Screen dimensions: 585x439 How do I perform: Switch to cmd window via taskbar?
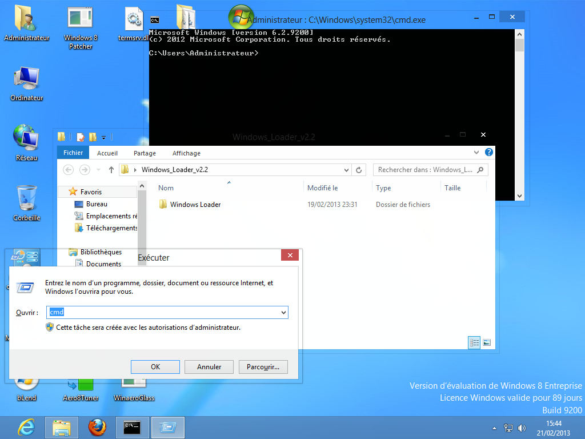click(x=132, y=428)
